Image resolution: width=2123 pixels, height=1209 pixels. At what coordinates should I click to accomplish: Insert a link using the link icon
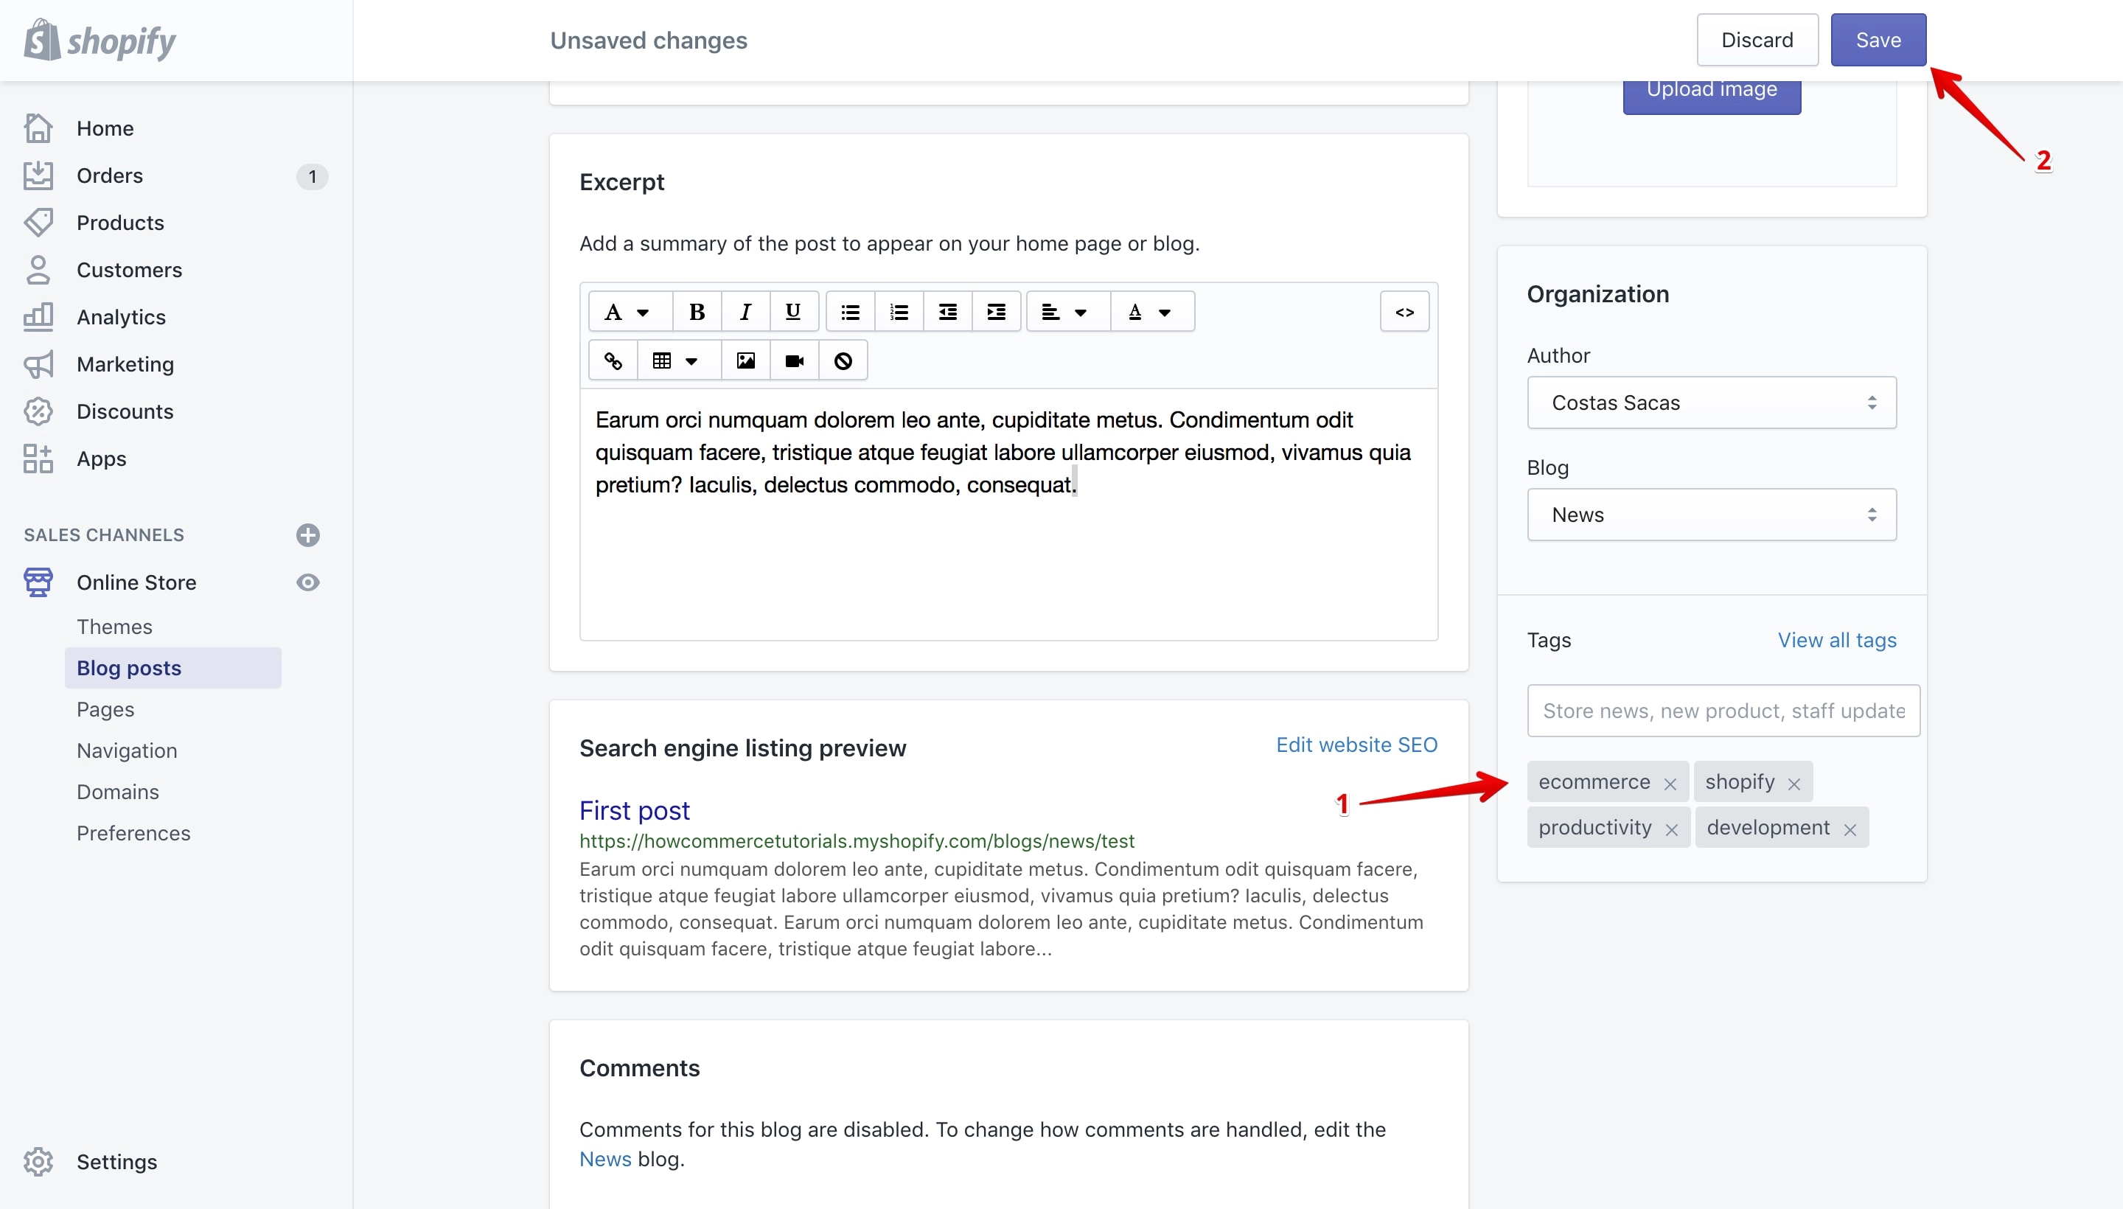613,360
